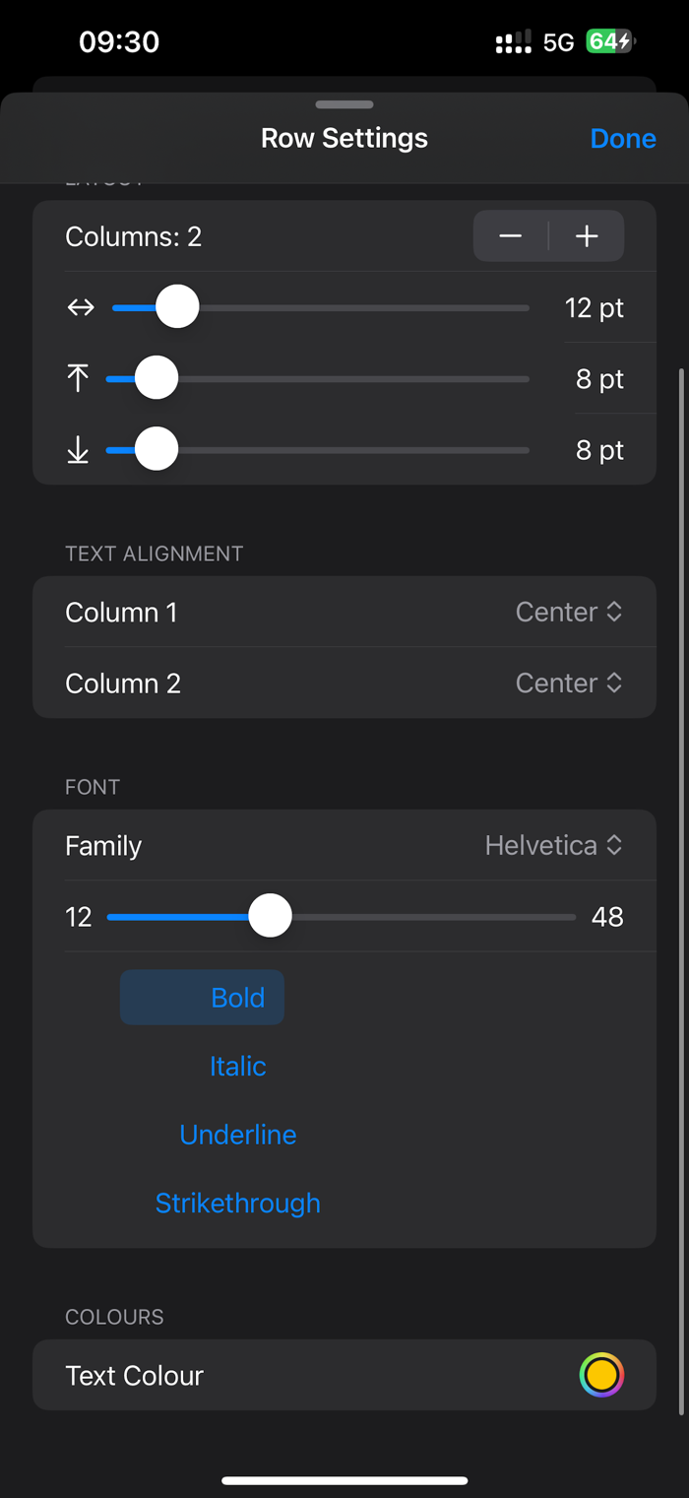Open Column 2 alignment dropdown
The width and height of the screenshot is (689, 1498).
(x=569, y=684)
